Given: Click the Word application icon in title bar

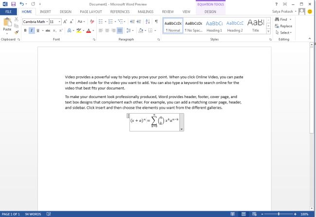Looking at the screenshot, I should [5, 4].
